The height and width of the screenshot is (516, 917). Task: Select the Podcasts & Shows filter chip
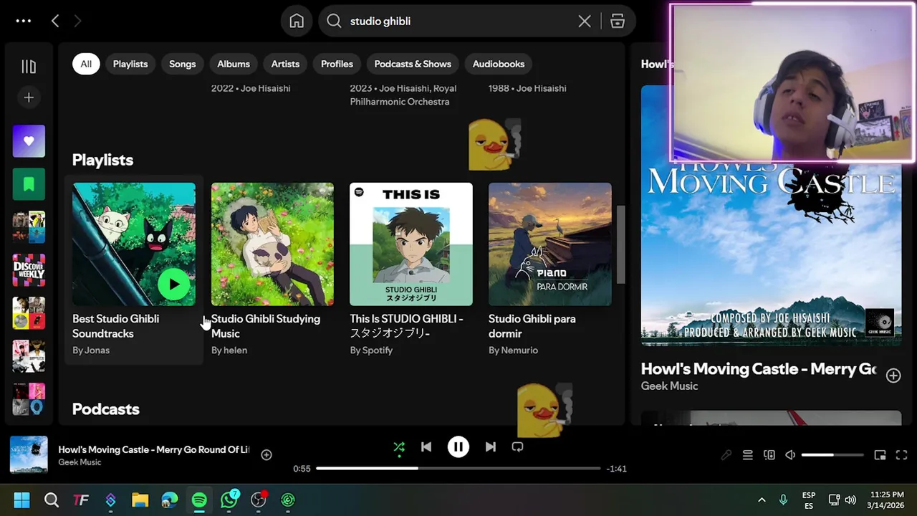point(413,64)
